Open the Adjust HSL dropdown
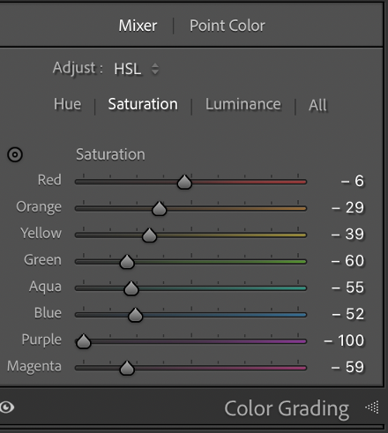The image size is (388, 433). [137, 69]
